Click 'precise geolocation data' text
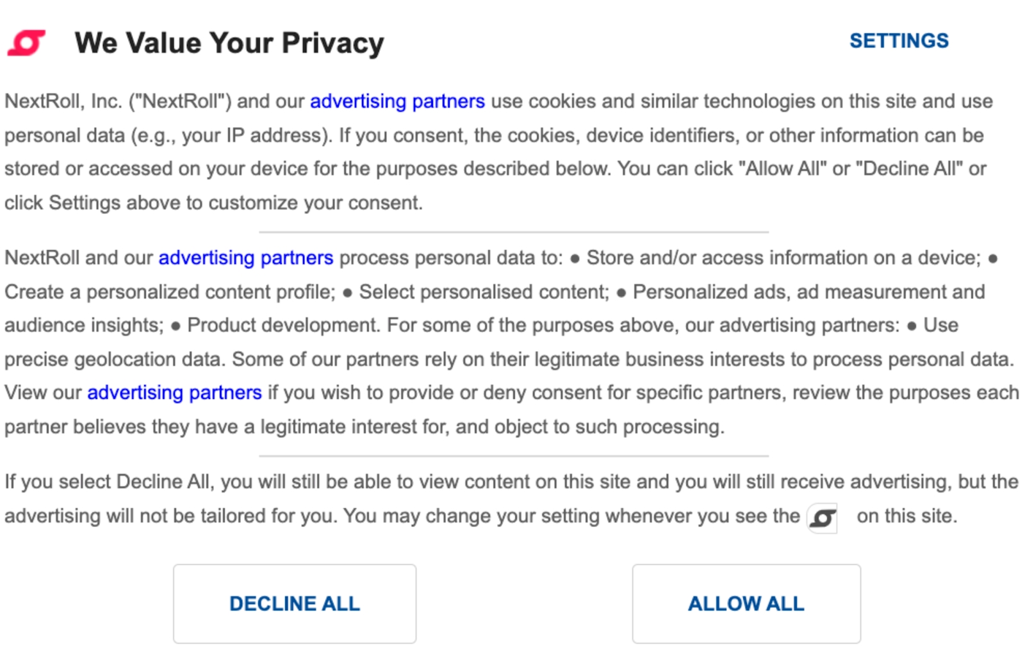 pyautogui.click(x=113, y=359)
